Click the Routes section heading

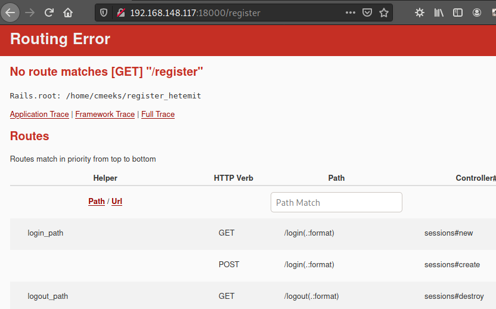[29, 136]
